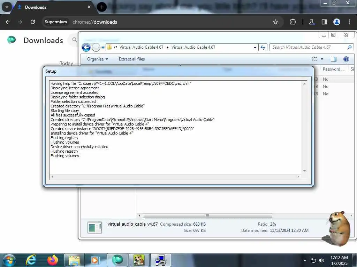357x267 pixels.
Task: Expand the tab search dropdown
Action: 7,7
